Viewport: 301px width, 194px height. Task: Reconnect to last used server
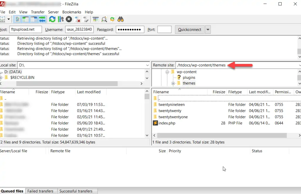(86, 19)
